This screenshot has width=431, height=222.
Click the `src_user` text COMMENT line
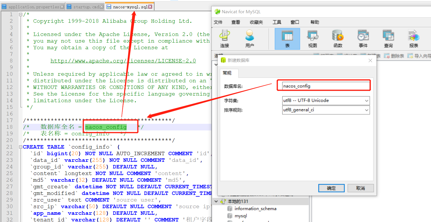(96, 200)
